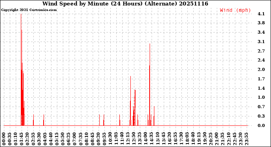
Task: Click the 20:25 time axis label
Action: tap(211, 139)
